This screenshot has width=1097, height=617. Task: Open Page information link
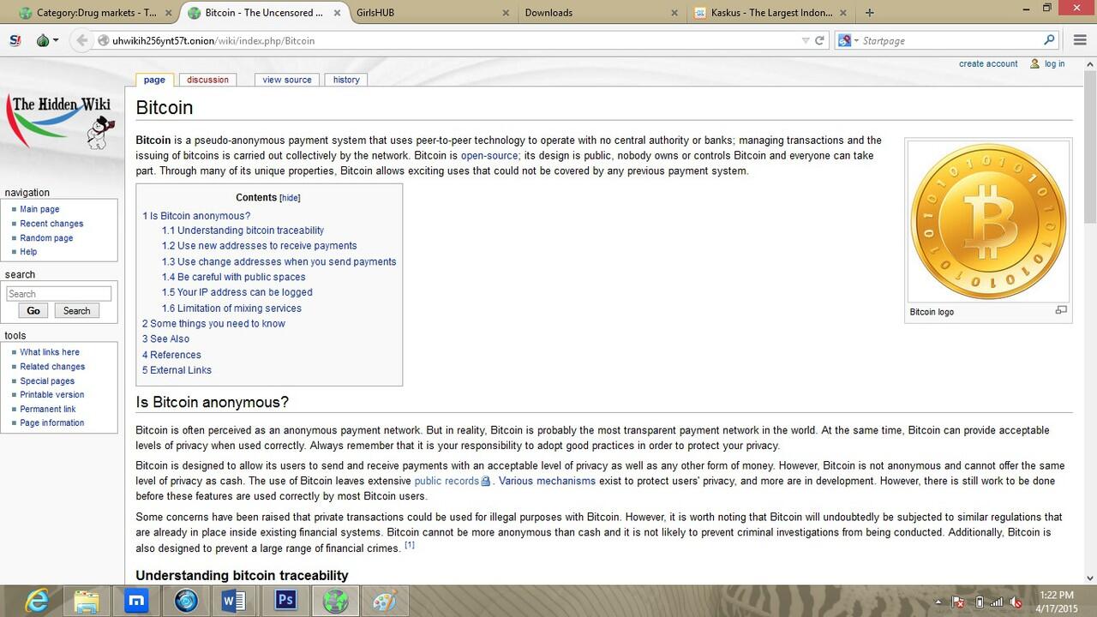[x=52, y=423]
